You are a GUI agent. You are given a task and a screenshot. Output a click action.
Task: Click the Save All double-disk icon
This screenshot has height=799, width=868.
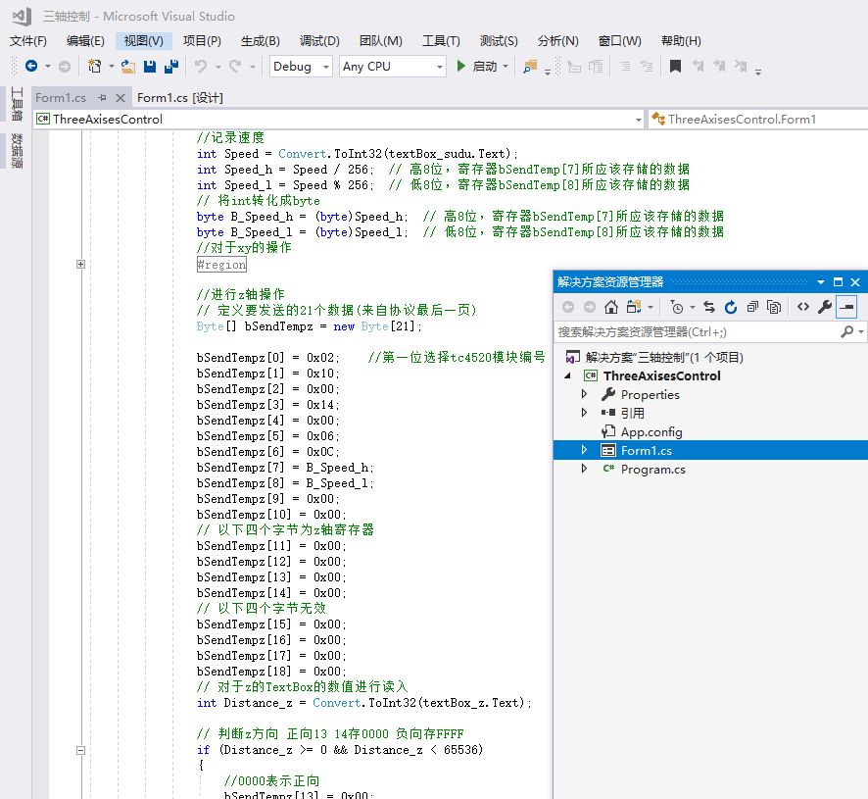[x=171, y=67]
